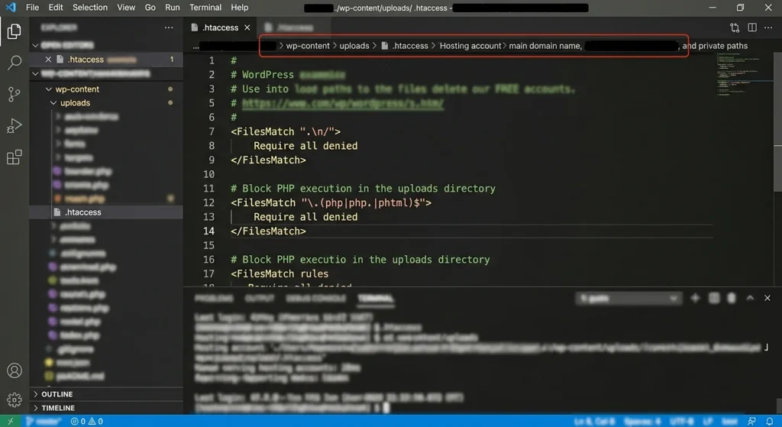This screenshot has width=782, height=427.
Task: Close .htaccess in Open Editors list
Action: point(48,60)
